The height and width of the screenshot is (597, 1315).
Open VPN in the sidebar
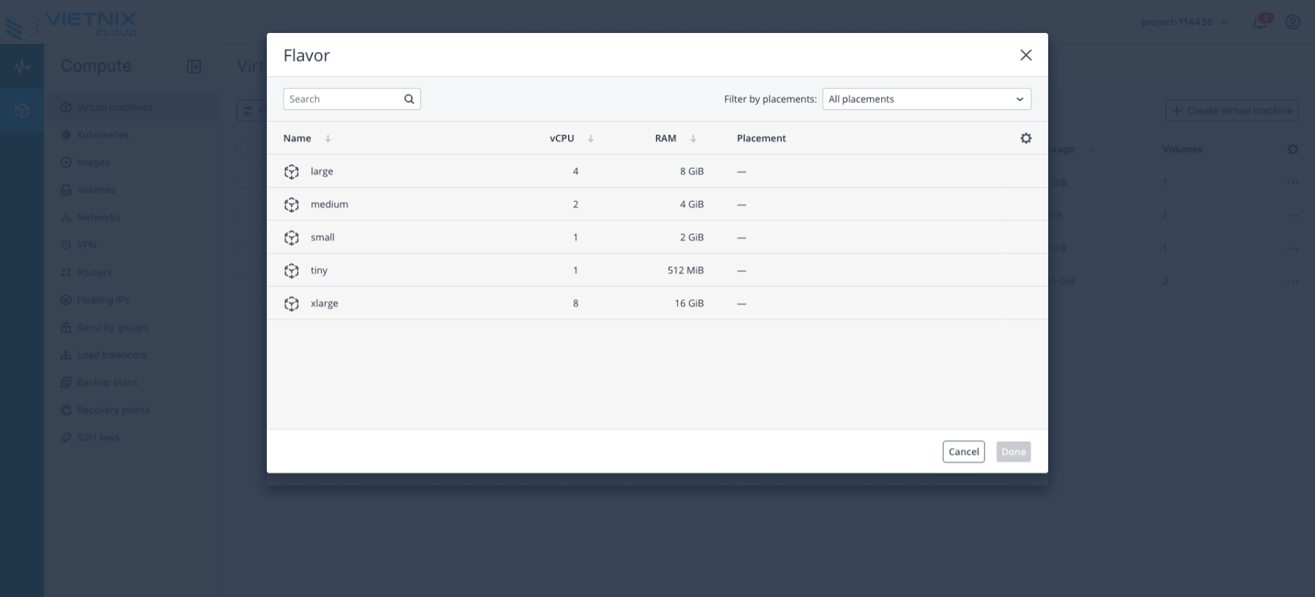coord(132,245)
